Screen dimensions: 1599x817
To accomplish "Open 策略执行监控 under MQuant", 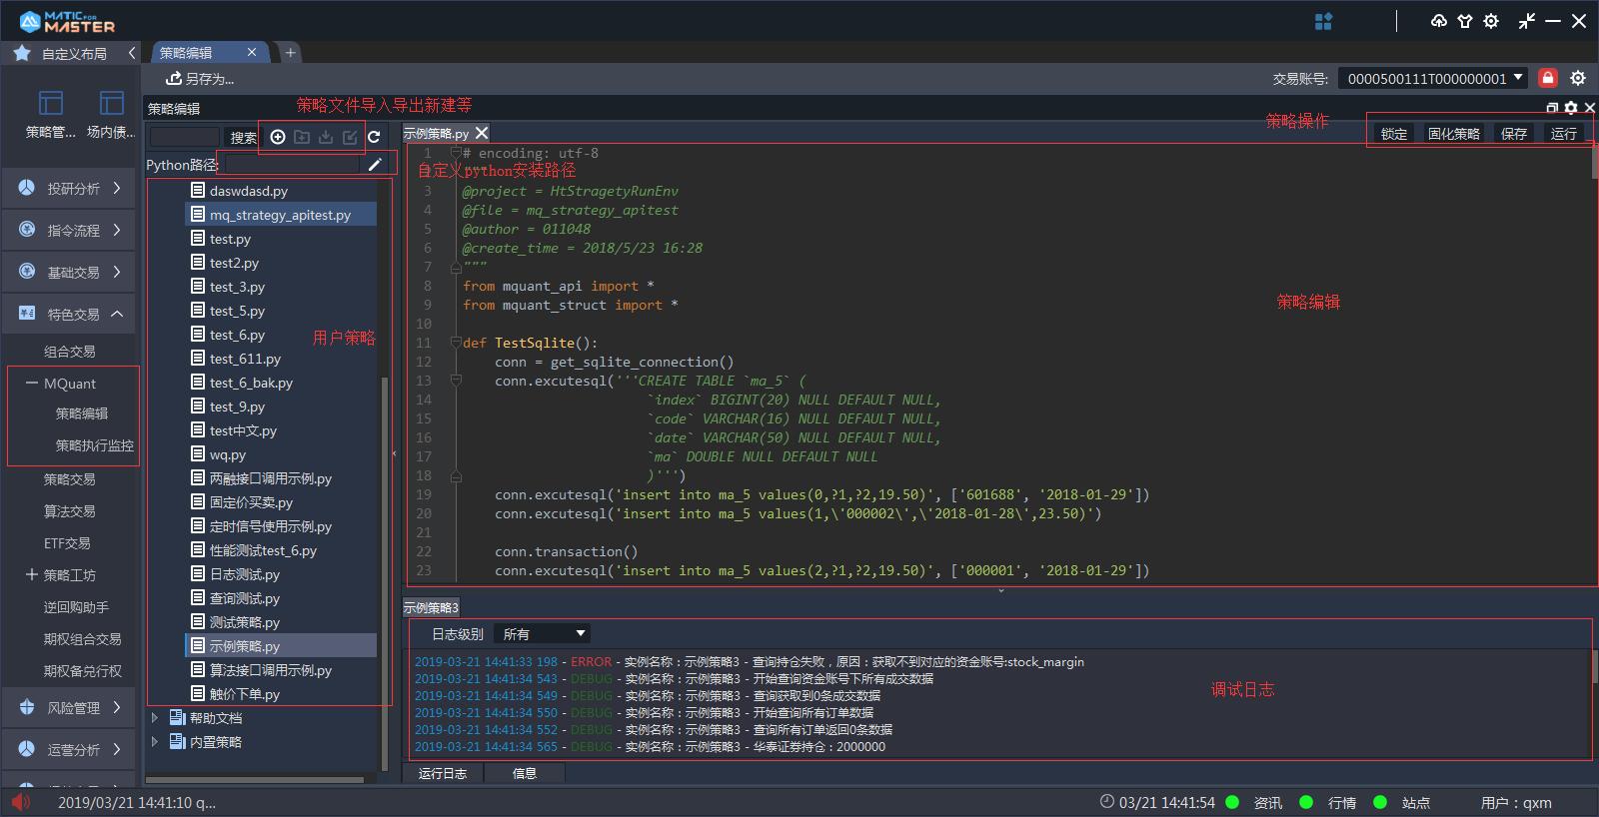I will (94, 445).
